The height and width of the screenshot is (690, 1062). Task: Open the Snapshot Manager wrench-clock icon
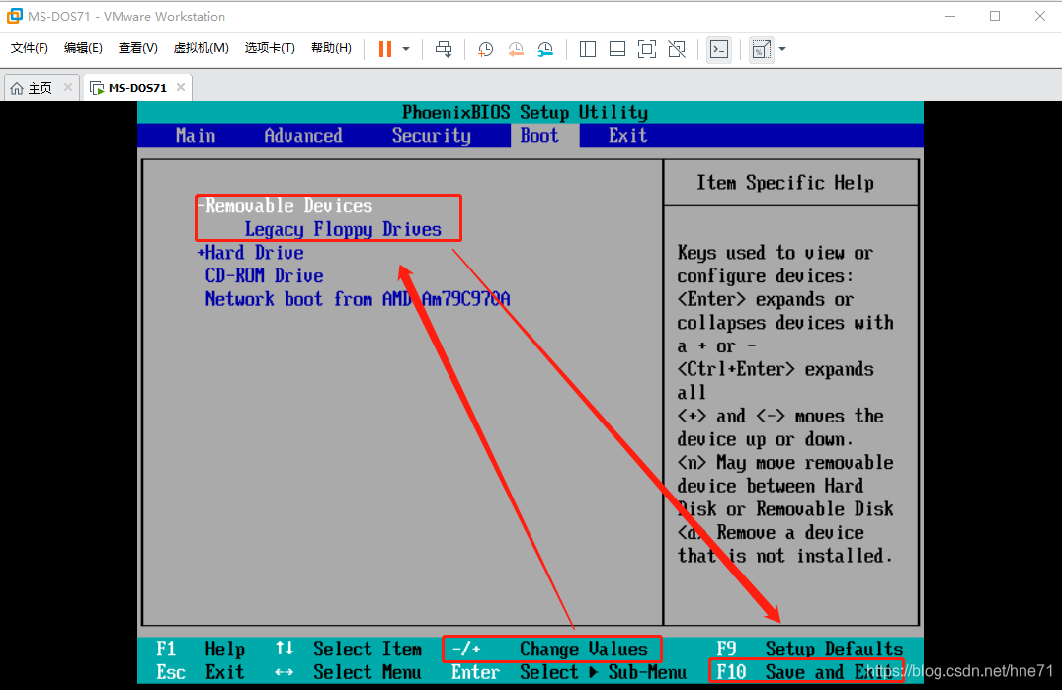545,49
